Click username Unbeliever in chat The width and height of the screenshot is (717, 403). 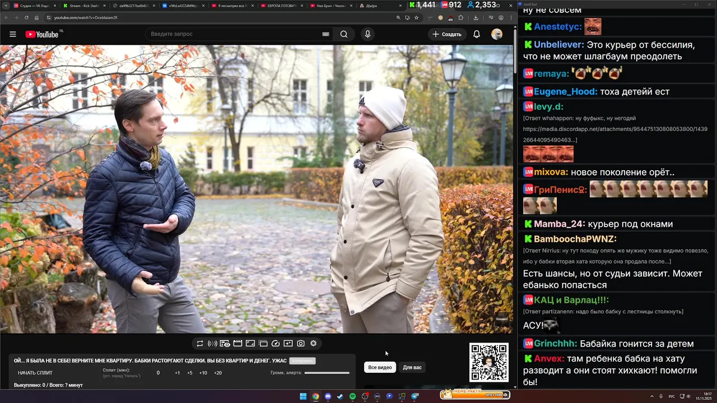click(x=559, y=45)
